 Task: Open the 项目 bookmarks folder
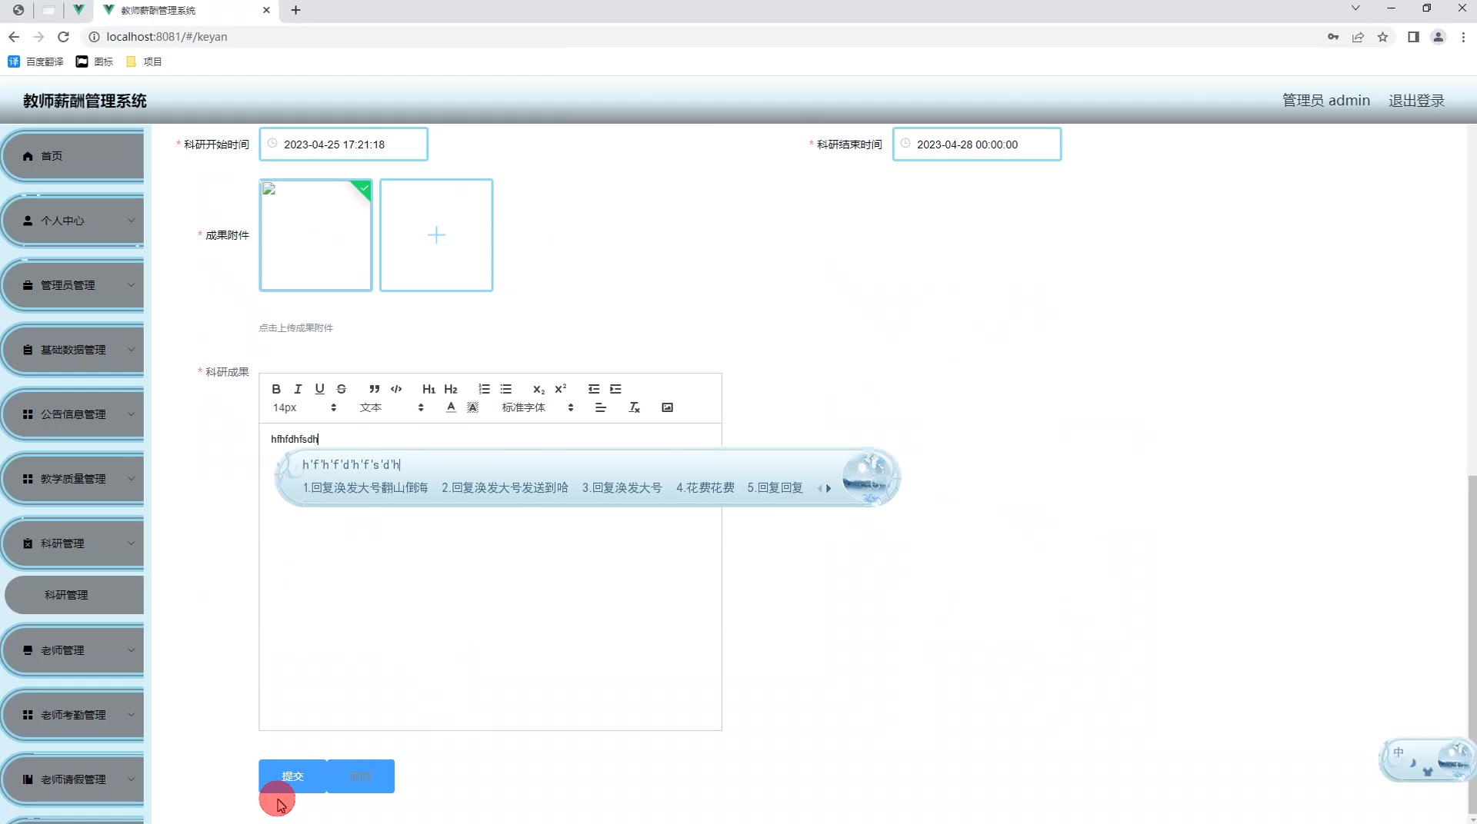point(144,61)
